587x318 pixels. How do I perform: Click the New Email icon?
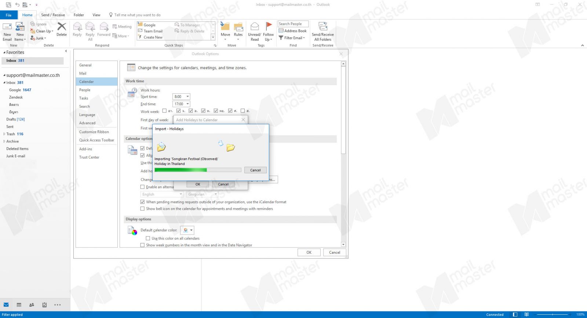pos(7,27)
